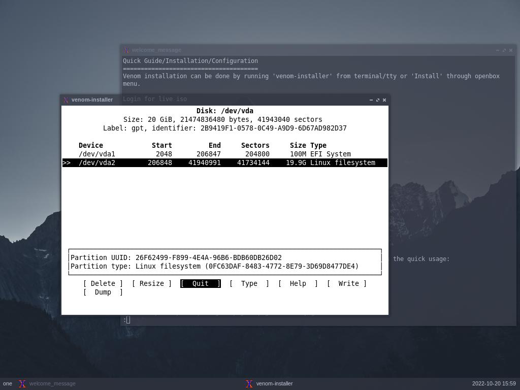The image size is (520, 390).
Task: Click the welcome_message window title bar text
Action: click(156, 50)
